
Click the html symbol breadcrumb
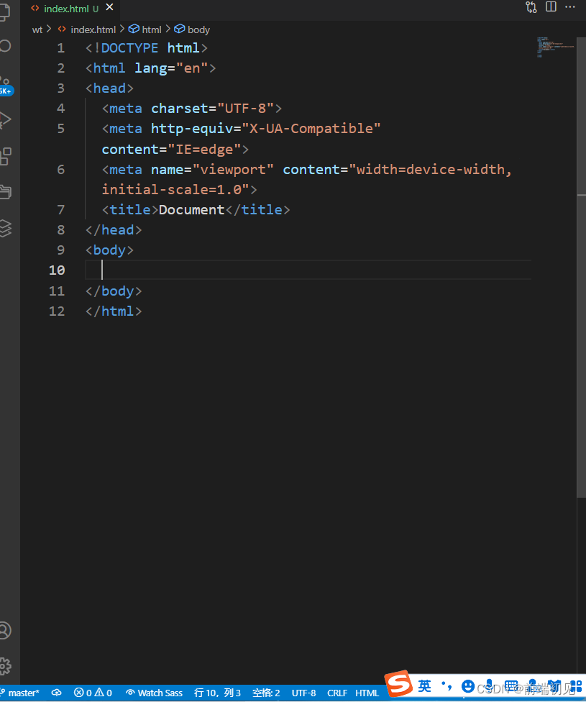click(145, 29)
